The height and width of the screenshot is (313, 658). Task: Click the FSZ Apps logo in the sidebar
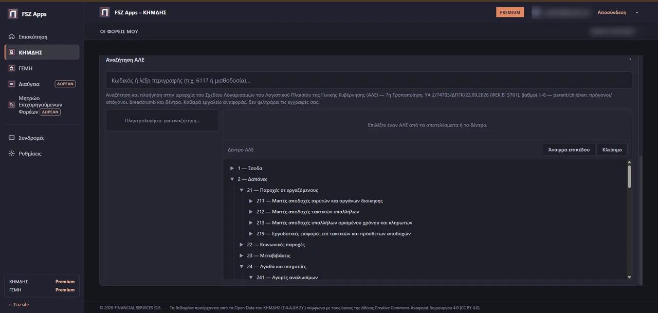click(x=13, y=14)
